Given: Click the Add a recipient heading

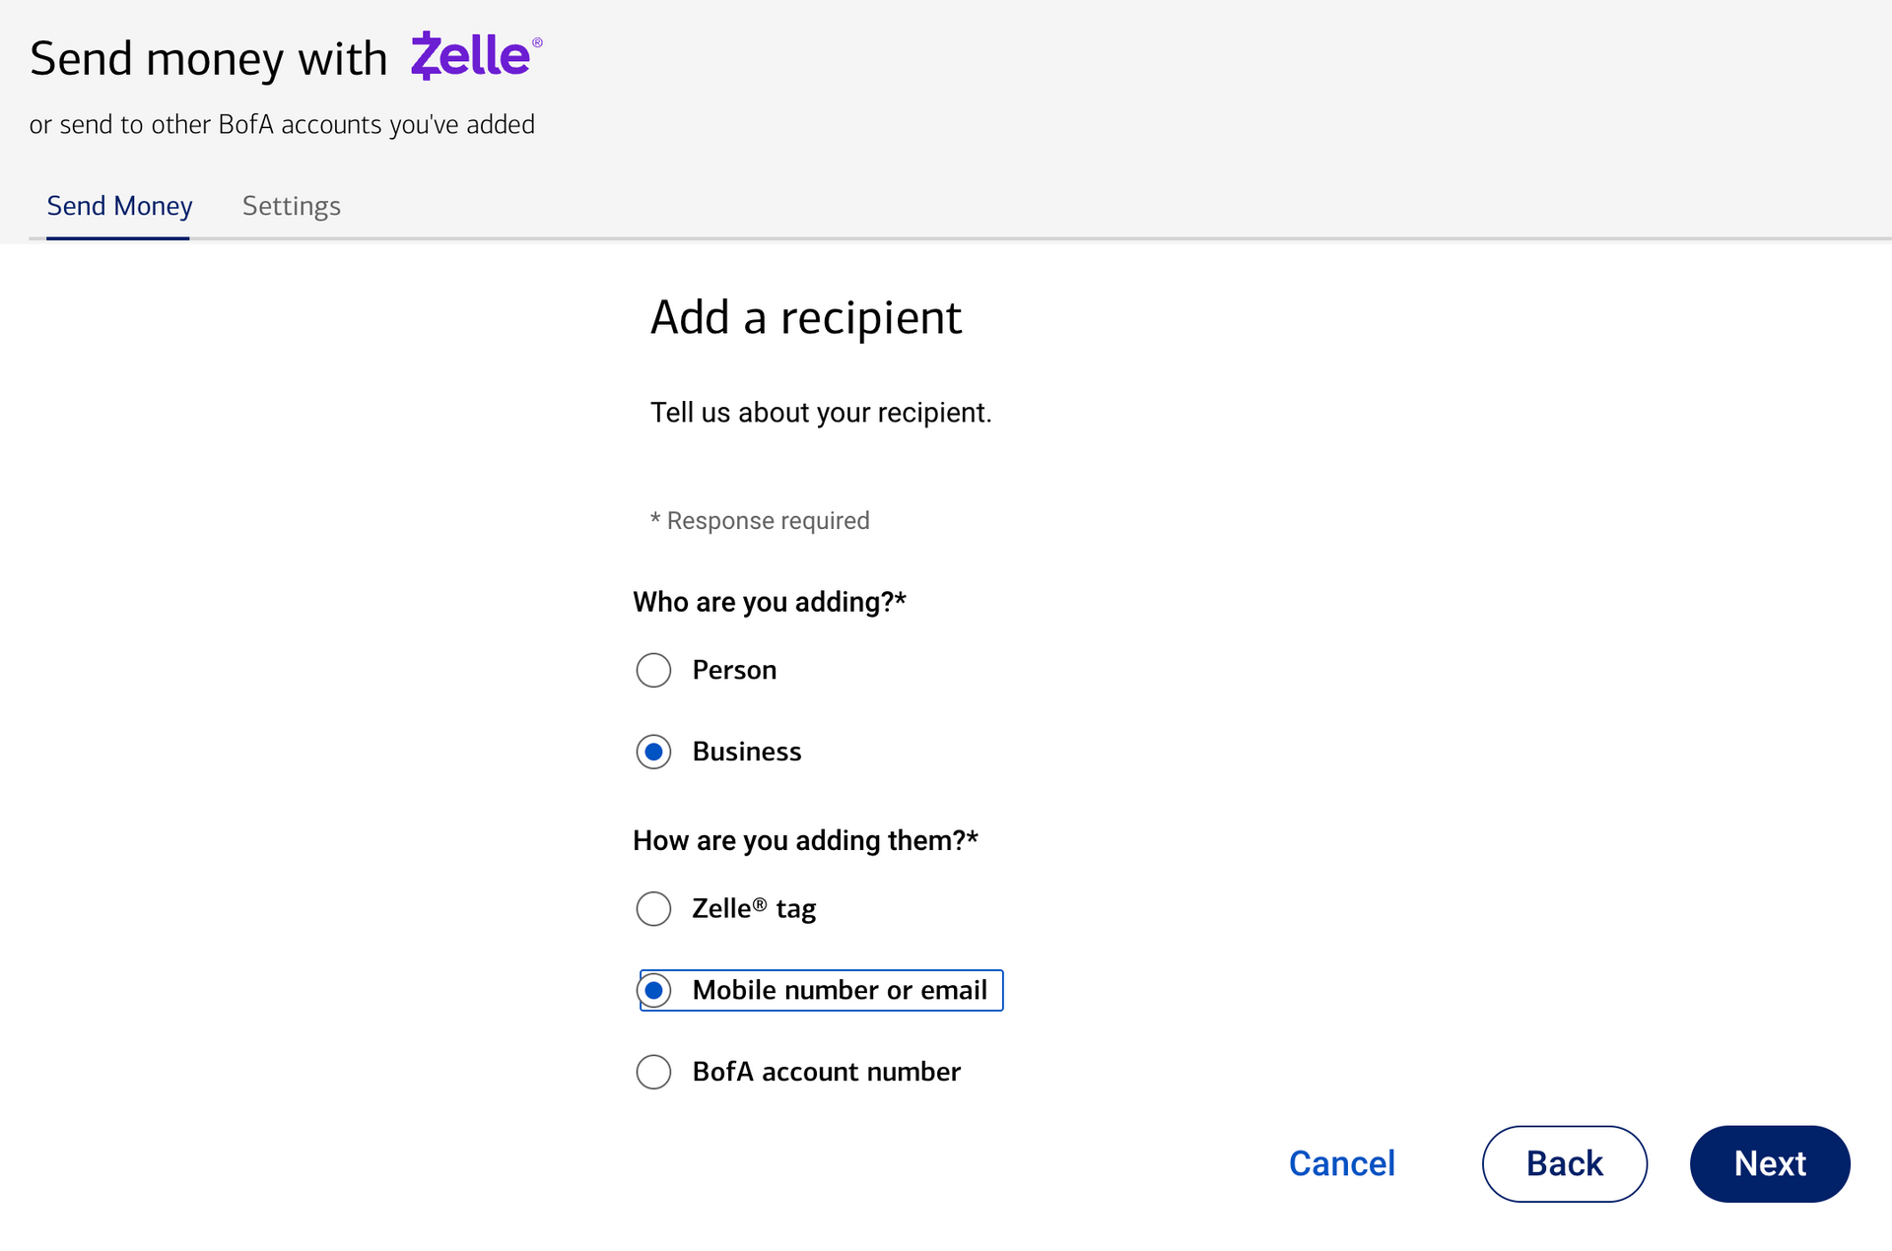Looking at the screenshot, I should [x=805, y=317].
